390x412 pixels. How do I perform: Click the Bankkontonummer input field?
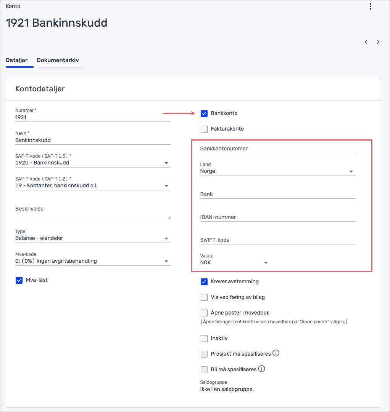point(277,149)
